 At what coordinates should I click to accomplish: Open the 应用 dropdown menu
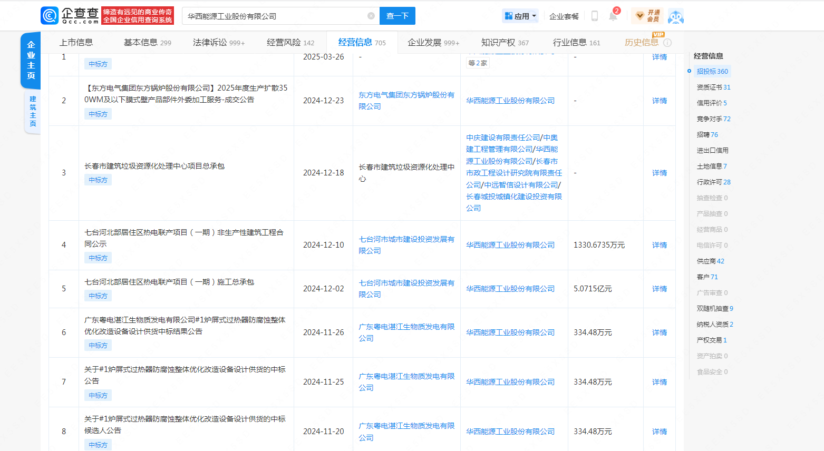[x=520, y=16]
